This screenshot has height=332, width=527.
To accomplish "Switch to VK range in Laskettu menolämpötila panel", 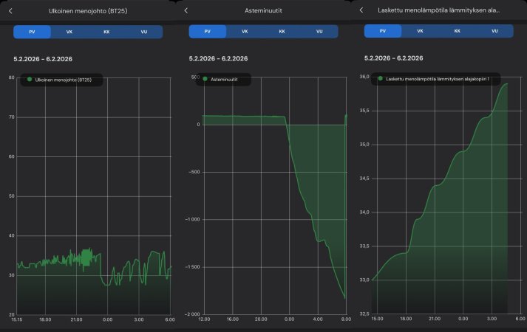I will (420, 32).
